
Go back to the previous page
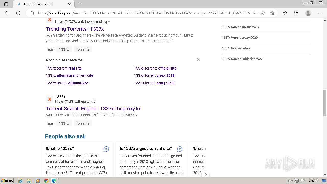click(x=7, y=13)
